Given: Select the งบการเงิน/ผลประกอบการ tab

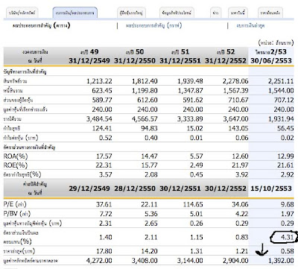Looking at the screenshot, I should coord(75,13).
